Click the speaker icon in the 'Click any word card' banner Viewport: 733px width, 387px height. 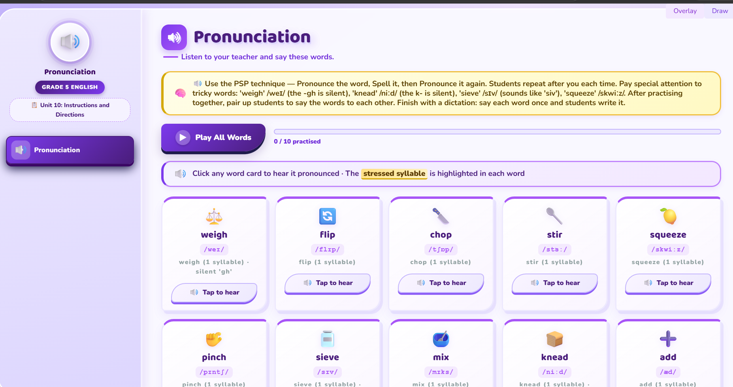pos(181,174)
